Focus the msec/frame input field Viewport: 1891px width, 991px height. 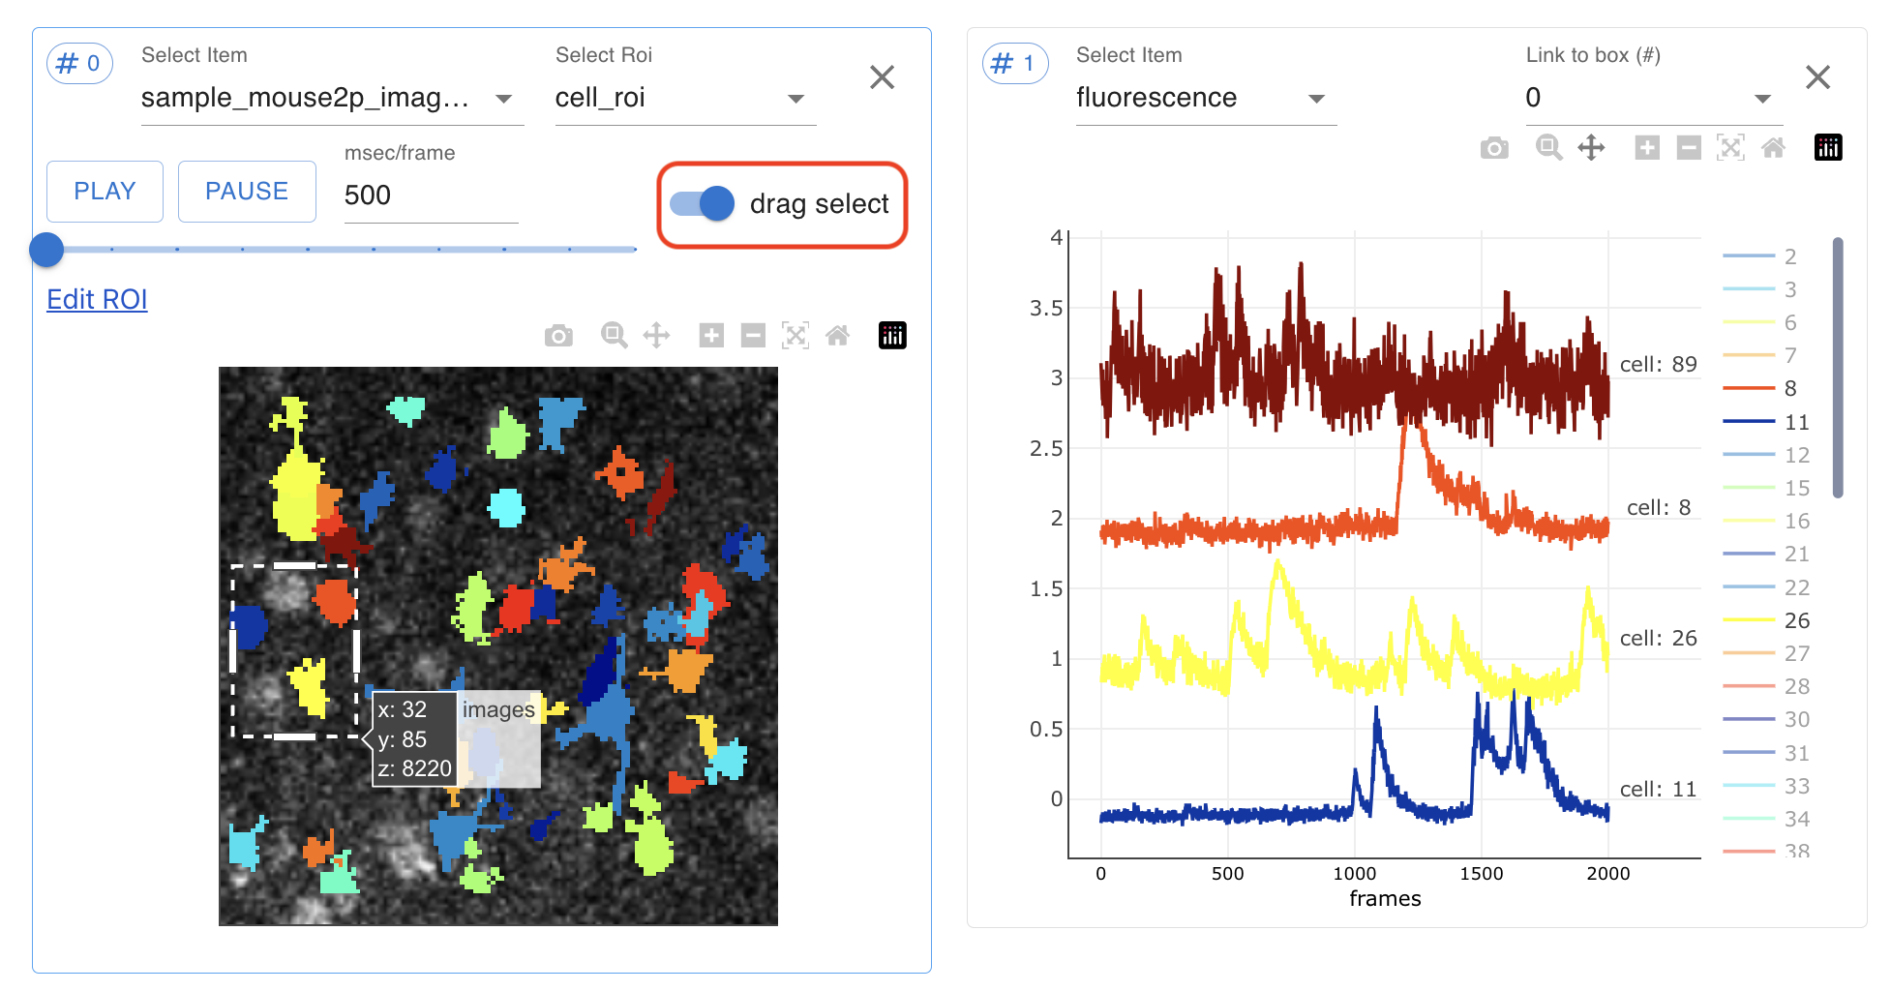tap(431, 195)
